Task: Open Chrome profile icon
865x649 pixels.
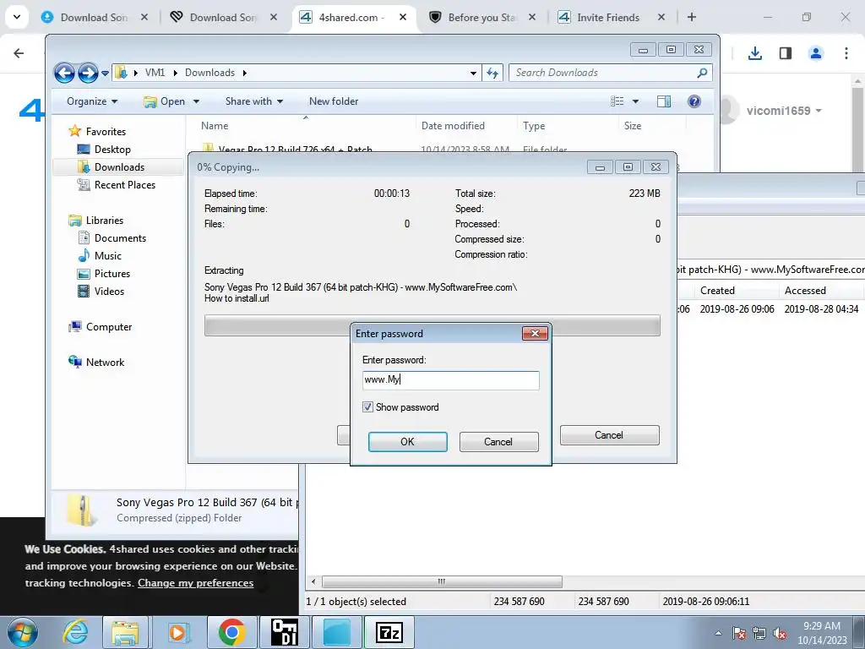Action: pyautogui.click(x=816, y=53)
